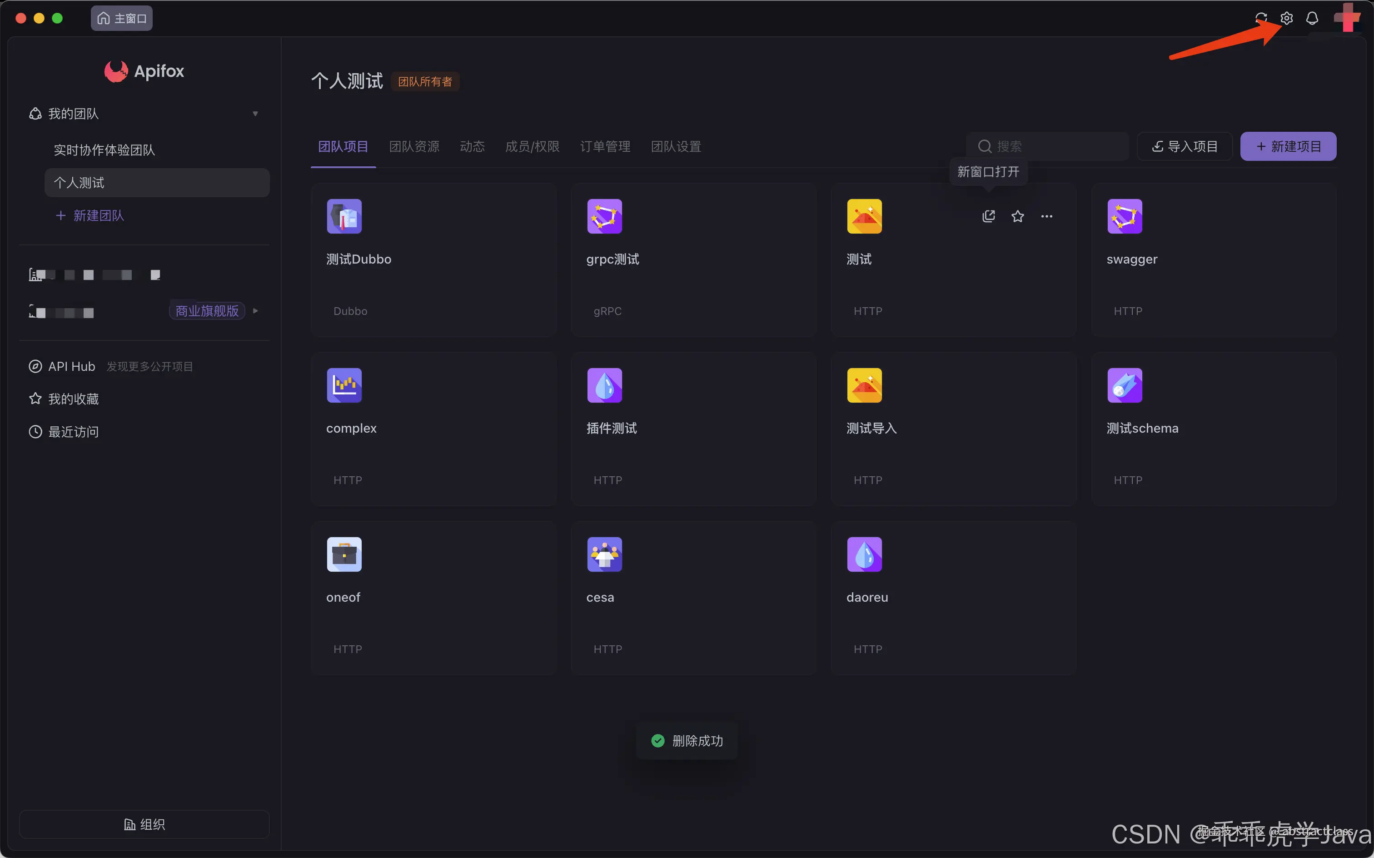Click the 测试Dubbo project icon
The height and width of the screenshot is (858, 1374).
coord(344,216)
